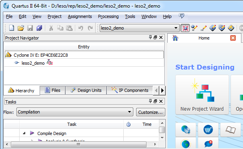Float the Project Navigator panel
Image resolution: width=243 pixels, height=149 pixels.
point(155,38)
